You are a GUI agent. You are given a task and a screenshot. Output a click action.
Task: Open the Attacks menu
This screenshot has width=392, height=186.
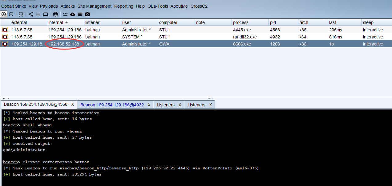point(68,6)
